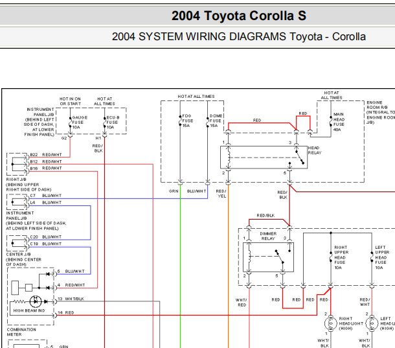Select the "RIGHT HEADLIGHT (HIGH)" label
The height and width of the screenshot is (348, 395).
click(351, 323)
